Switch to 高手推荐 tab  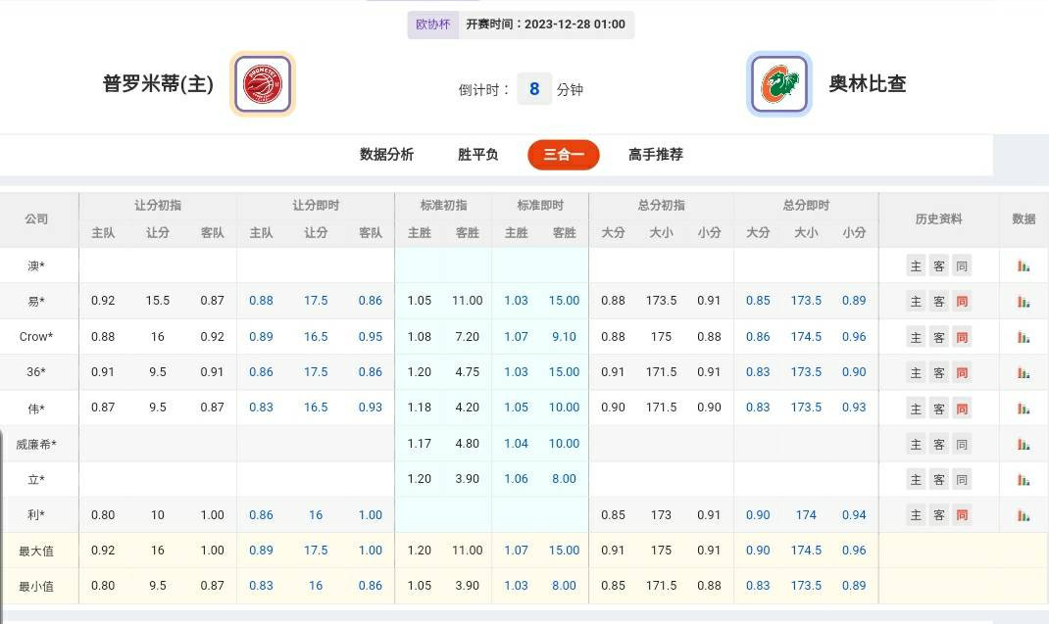(x=656, y=155)
